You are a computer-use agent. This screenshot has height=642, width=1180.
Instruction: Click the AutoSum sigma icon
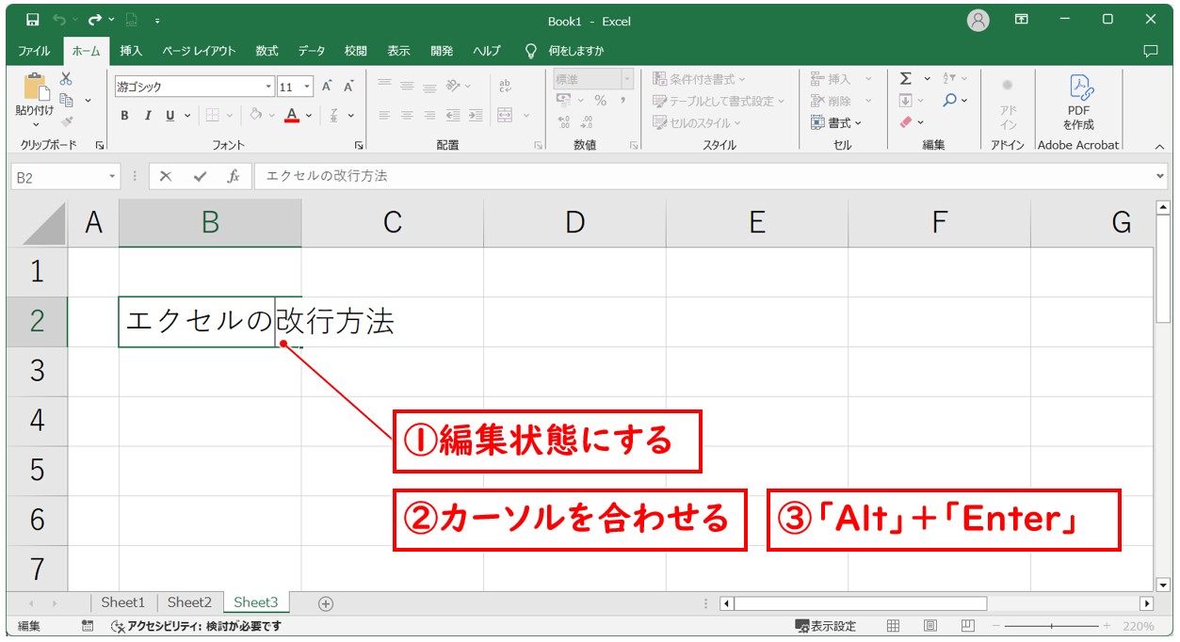(905, 79)
